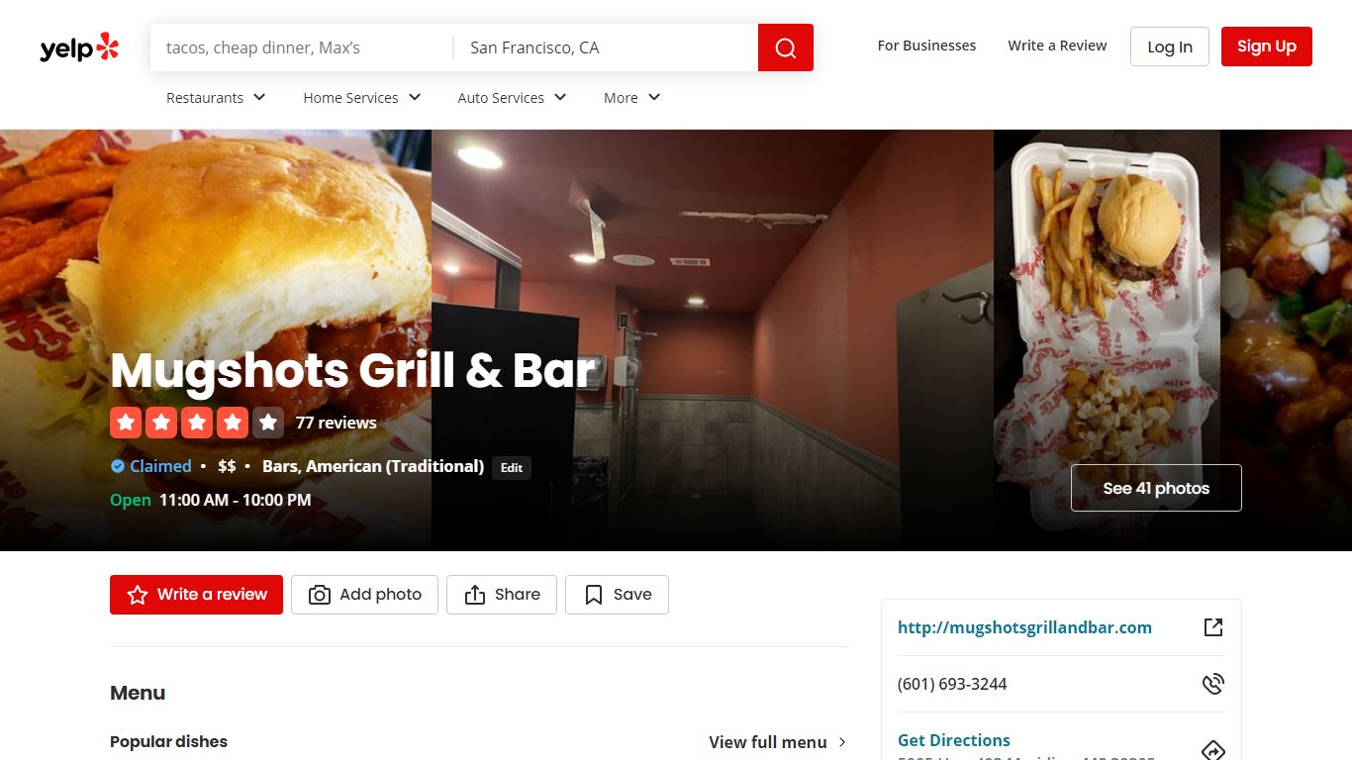Image resolution: width=1352 pixels, height=760 pixels.
Task: Open the 77 reviews link
Action: 337,423
